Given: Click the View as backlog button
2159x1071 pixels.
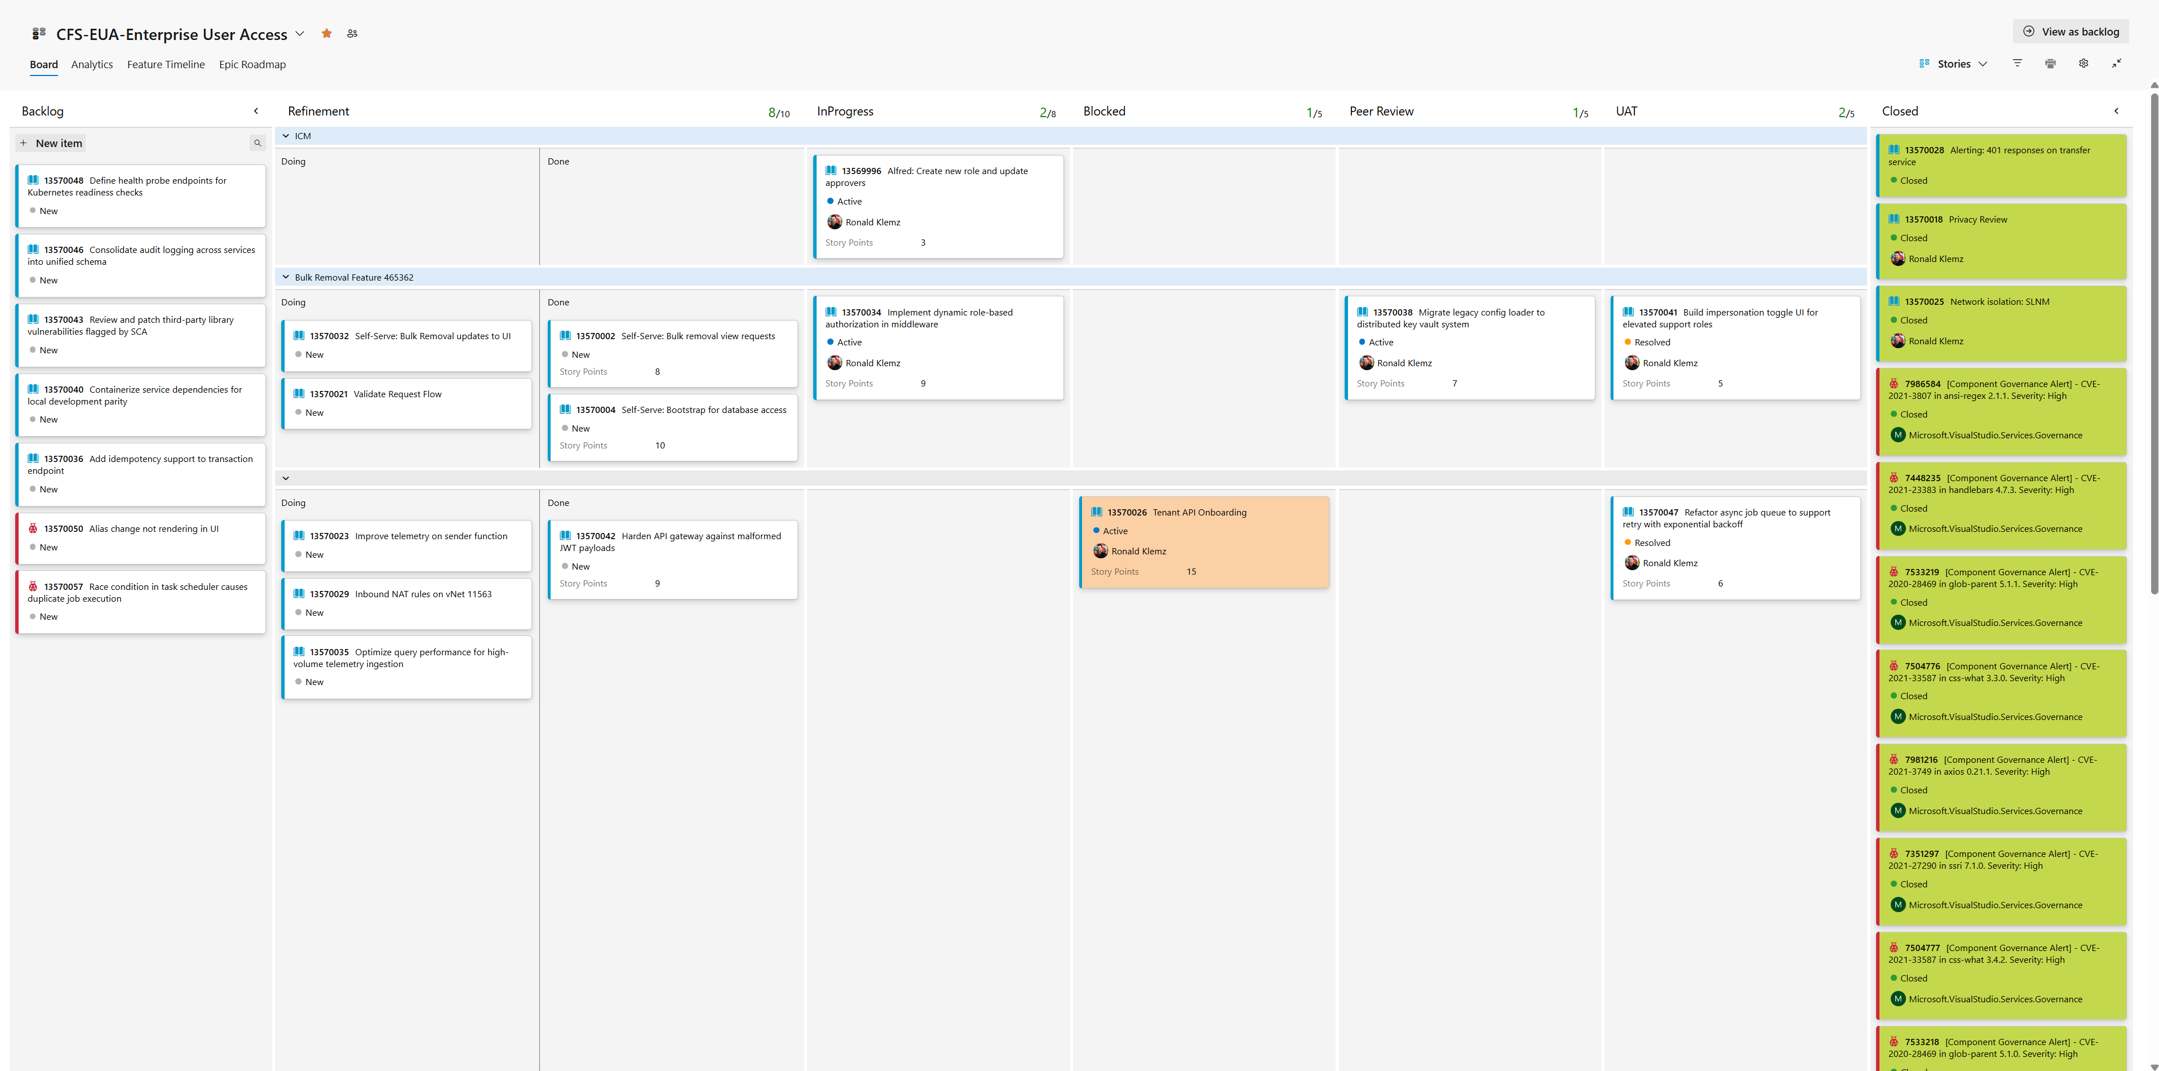Looking at the screenshot, I should coord(2070,31).
